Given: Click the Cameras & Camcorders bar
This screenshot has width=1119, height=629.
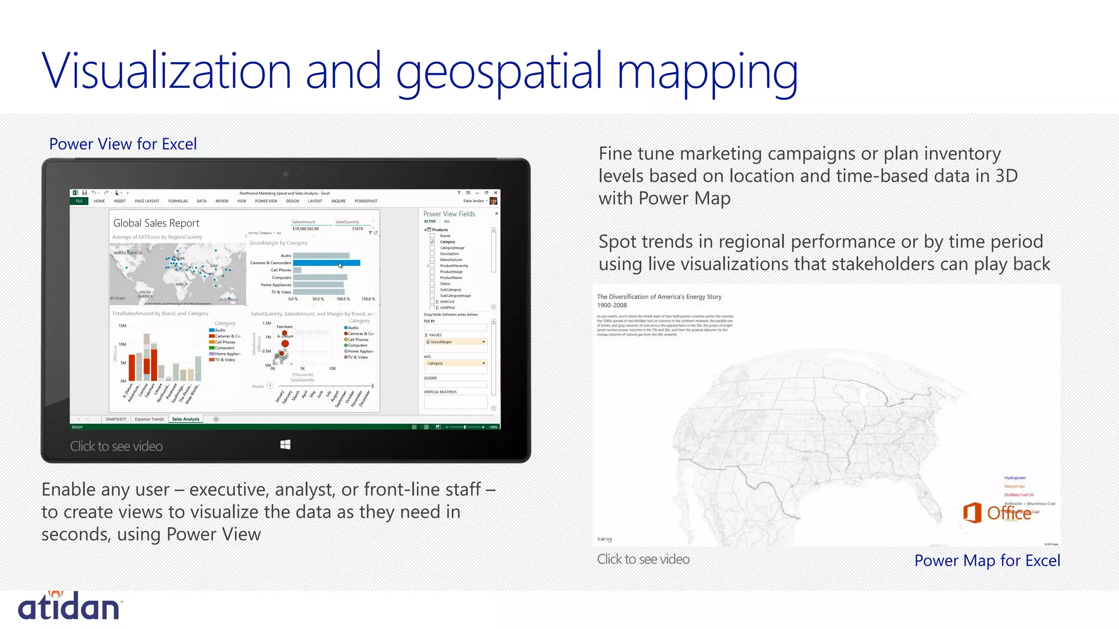Looking at the screenshot, I should click(327, 263).
